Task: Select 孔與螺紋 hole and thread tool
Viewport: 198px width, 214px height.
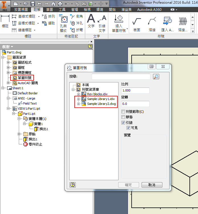Action: pos(63,23)
